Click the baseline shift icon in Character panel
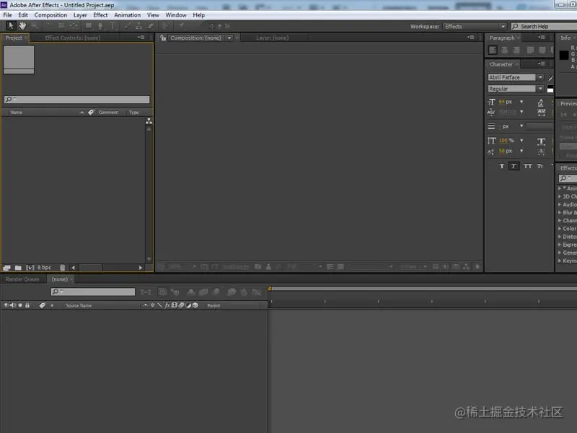The width and height of the screenshot is (577, 433). (491, 152)
